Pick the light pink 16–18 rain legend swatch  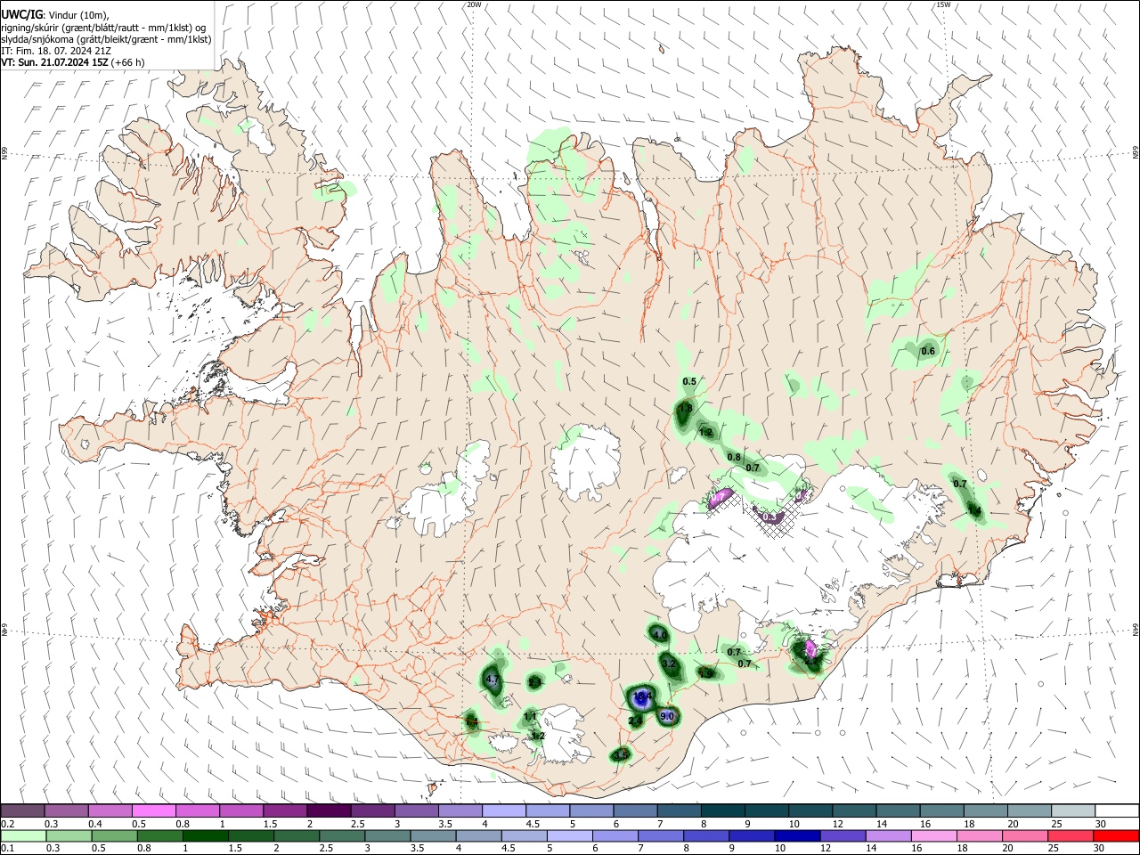click(x=933, y=835)
